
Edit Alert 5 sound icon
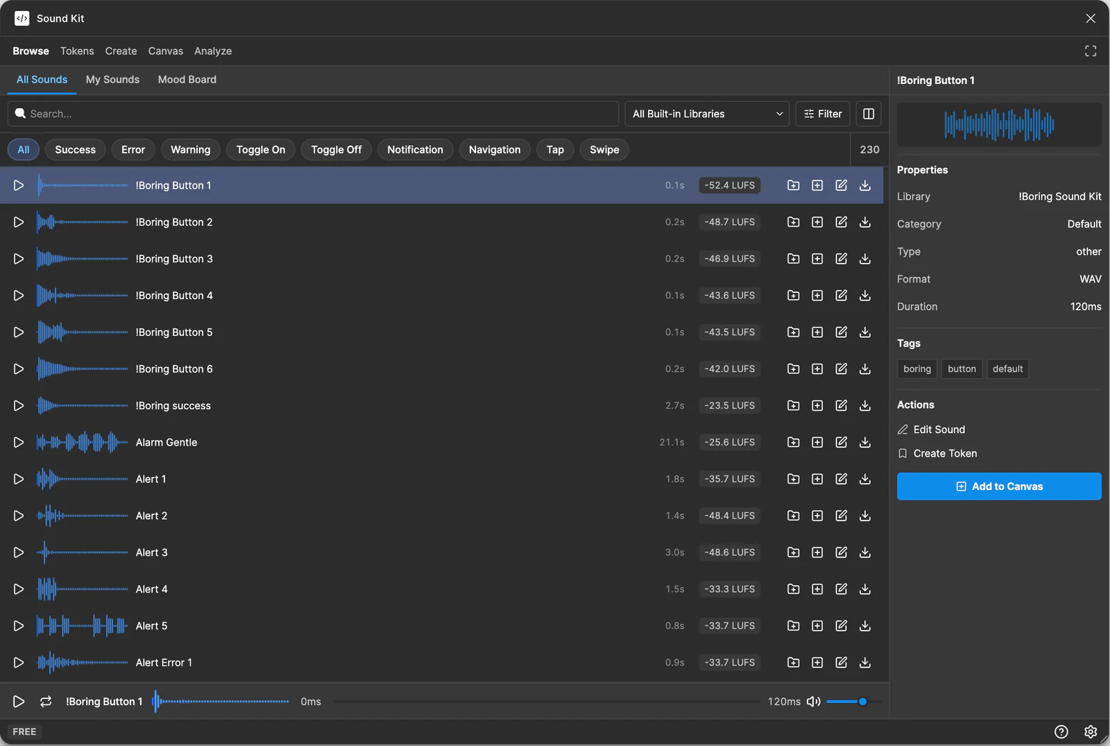[842, 626]
